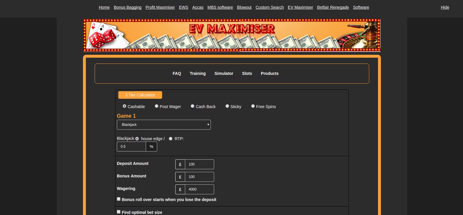
Task: Edit the house edge percentage field
Action: pos(131,147)
